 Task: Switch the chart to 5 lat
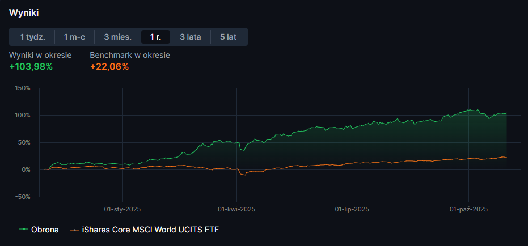[x=228, y=37]
